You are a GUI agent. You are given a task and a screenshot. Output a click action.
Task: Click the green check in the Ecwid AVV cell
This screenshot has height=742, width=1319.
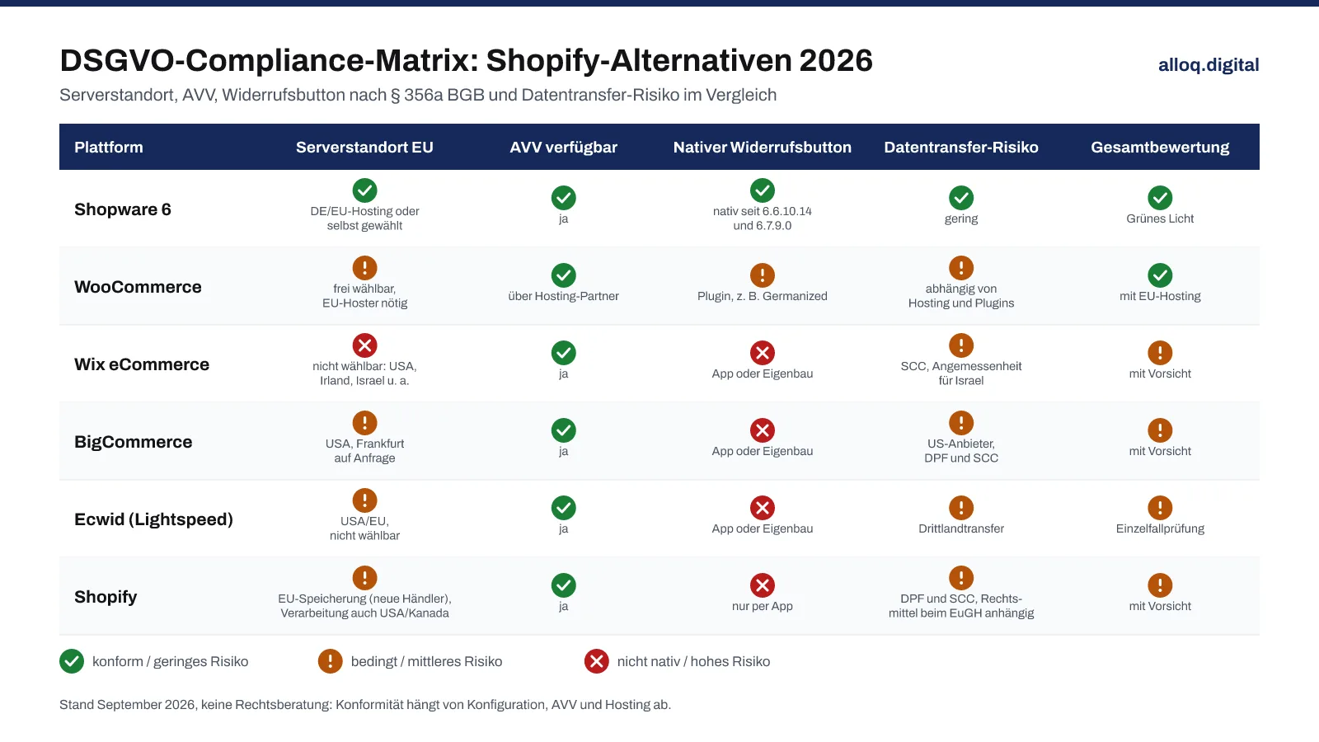tap(564, 508)
